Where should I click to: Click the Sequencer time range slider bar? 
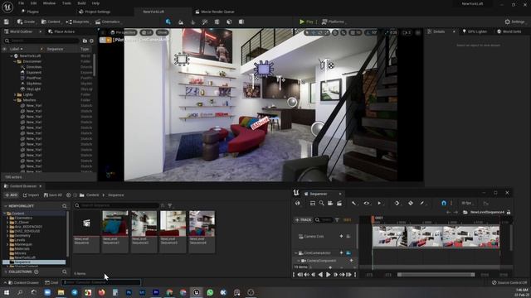[x=436, y=275]
